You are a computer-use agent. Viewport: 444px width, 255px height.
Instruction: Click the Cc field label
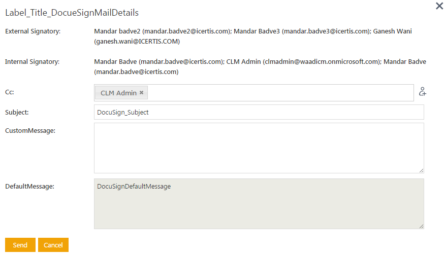pyautogui.click(x=10, y=92)
